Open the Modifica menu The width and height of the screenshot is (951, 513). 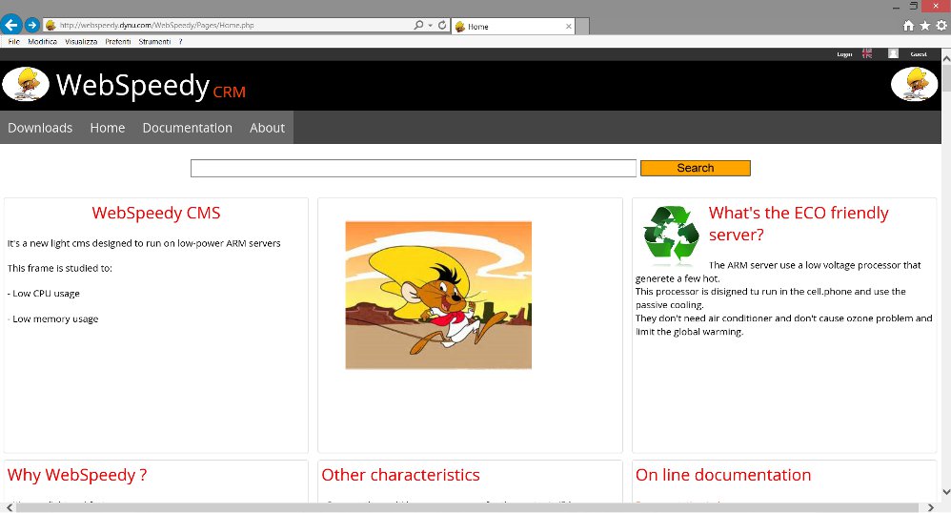point(43,42)
